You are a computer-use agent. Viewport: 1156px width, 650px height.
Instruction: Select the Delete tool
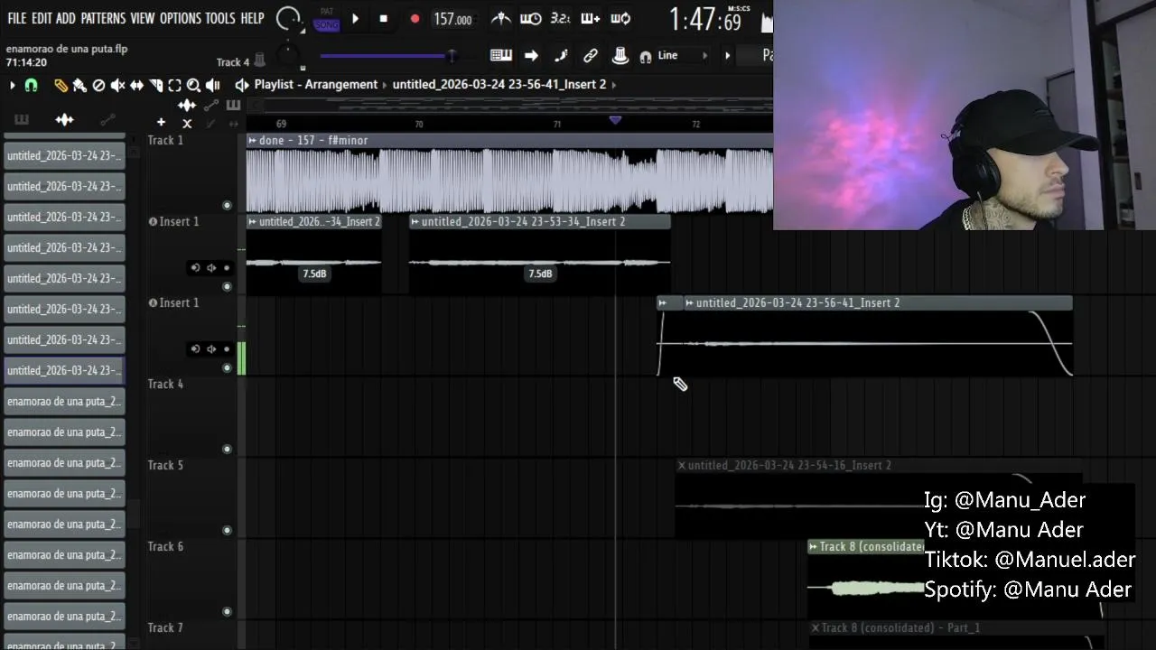(x=98, y=86)
